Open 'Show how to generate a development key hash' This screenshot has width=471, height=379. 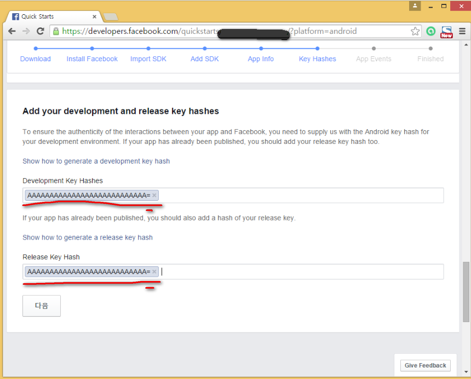[x=96, y=161]
